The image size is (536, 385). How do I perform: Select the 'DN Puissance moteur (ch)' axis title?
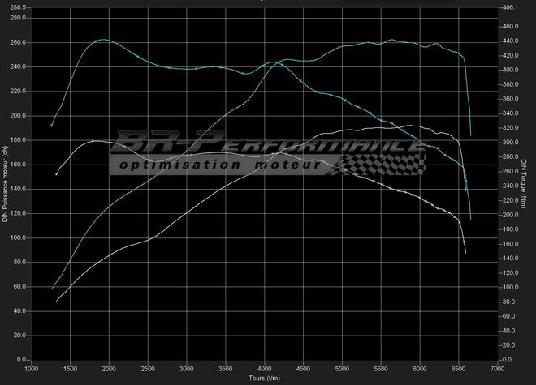point(6,182)
